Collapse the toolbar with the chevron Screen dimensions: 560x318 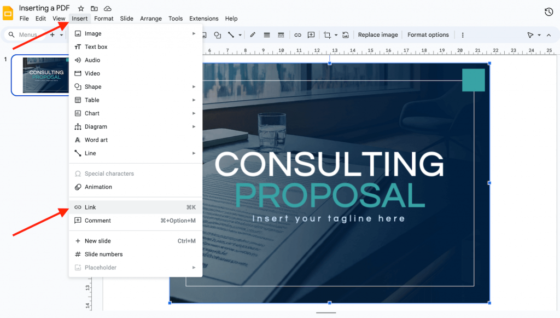tap(549, 34)
